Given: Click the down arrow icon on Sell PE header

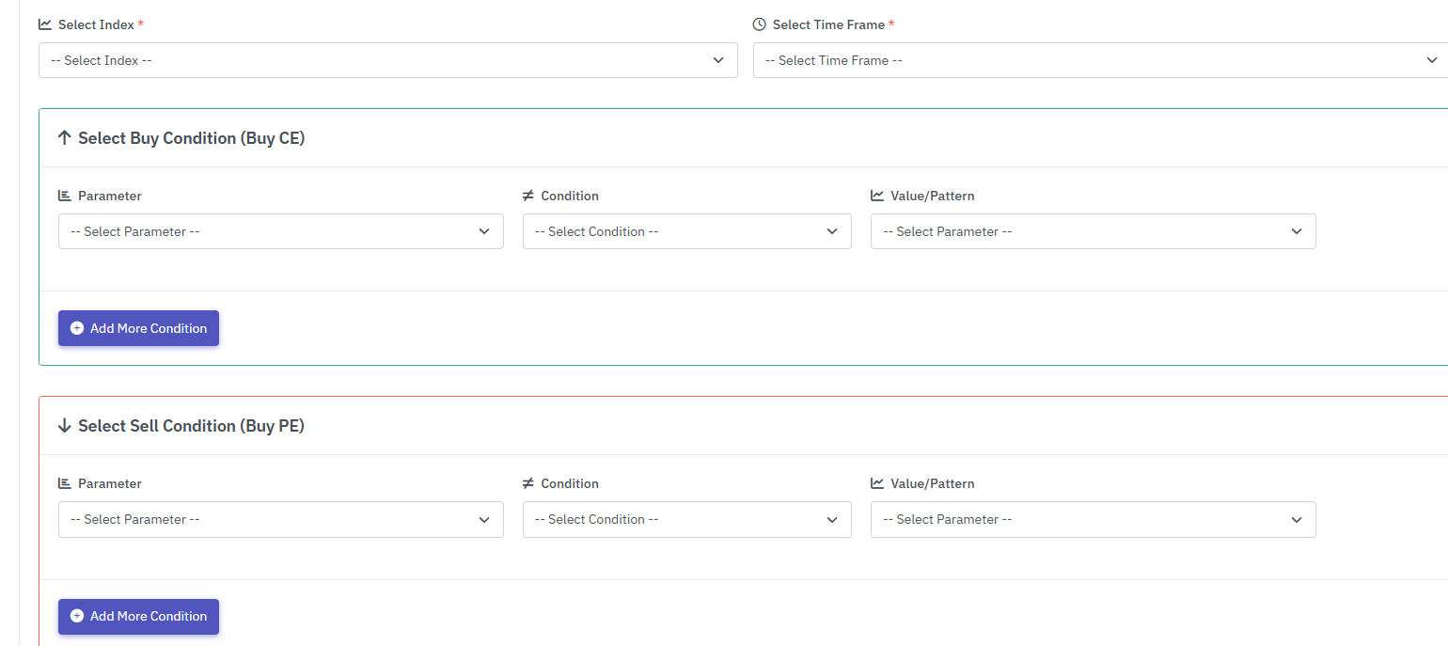Looking at the screenshot, I should [64, 425].
